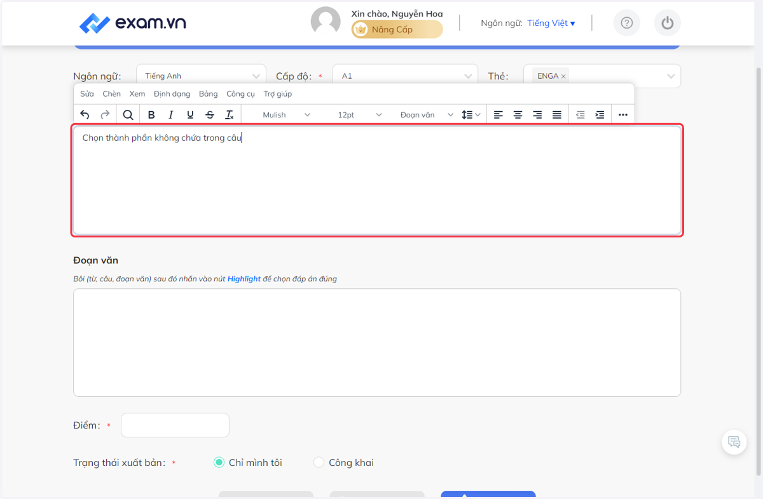
Task: Undo the last edit
Action: coord(85,115)
